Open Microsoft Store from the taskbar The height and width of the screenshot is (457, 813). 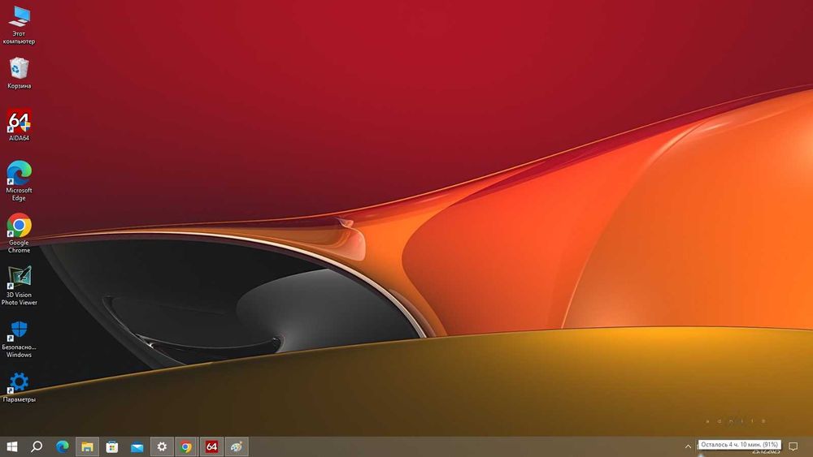pos(112,446)
